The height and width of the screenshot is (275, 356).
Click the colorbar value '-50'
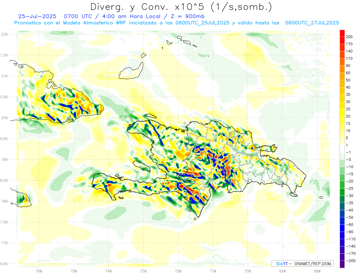349,217
